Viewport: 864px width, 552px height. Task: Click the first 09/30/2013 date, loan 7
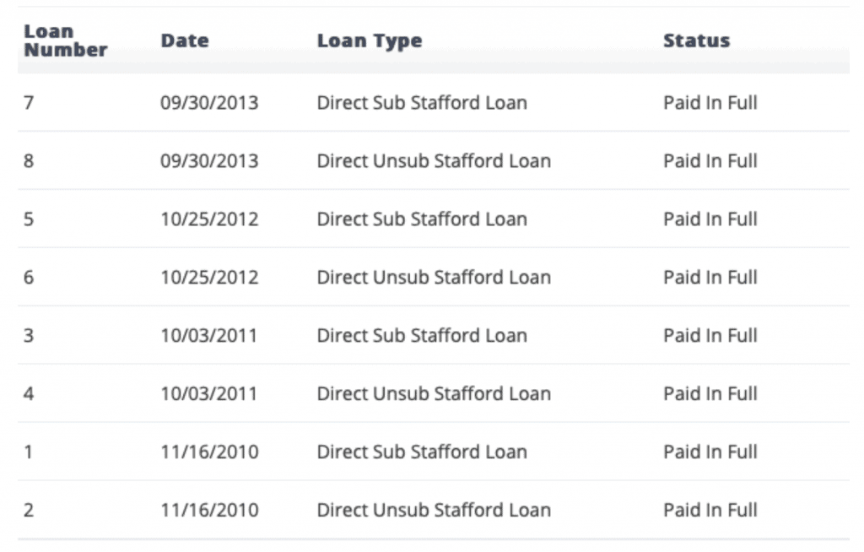(209, 103)
